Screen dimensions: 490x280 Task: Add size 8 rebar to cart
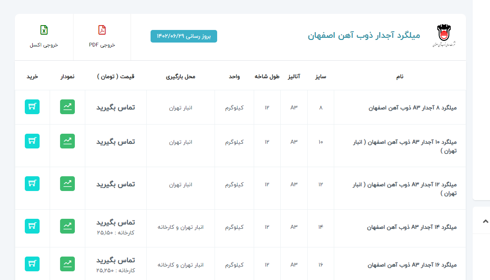32,107
